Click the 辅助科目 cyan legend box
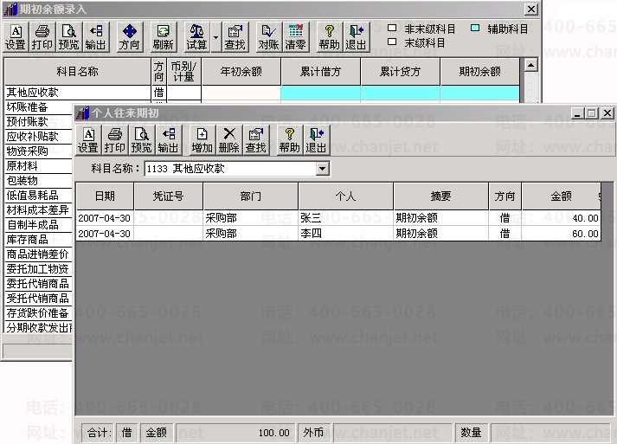 pos(475,28)
